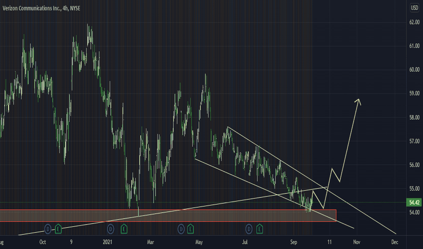Select the red support zone rectangle
This screenshot has width=423, height=249.
pos(168,215)
